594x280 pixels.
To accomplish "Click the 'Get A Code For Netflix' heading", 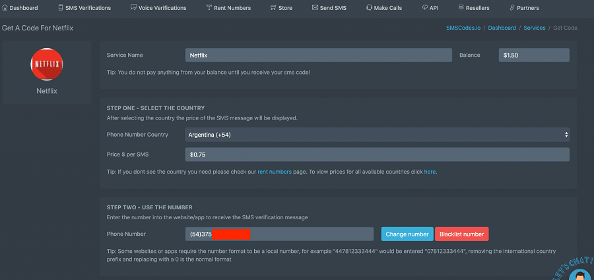I will tap(38, 28).
